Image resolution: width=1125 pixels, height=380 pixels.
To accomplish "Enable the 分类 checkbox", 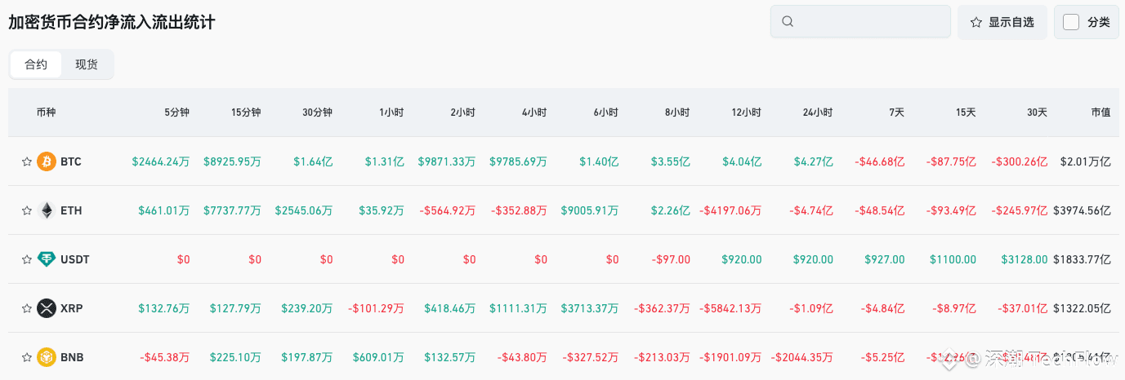I will [1071, 22].
